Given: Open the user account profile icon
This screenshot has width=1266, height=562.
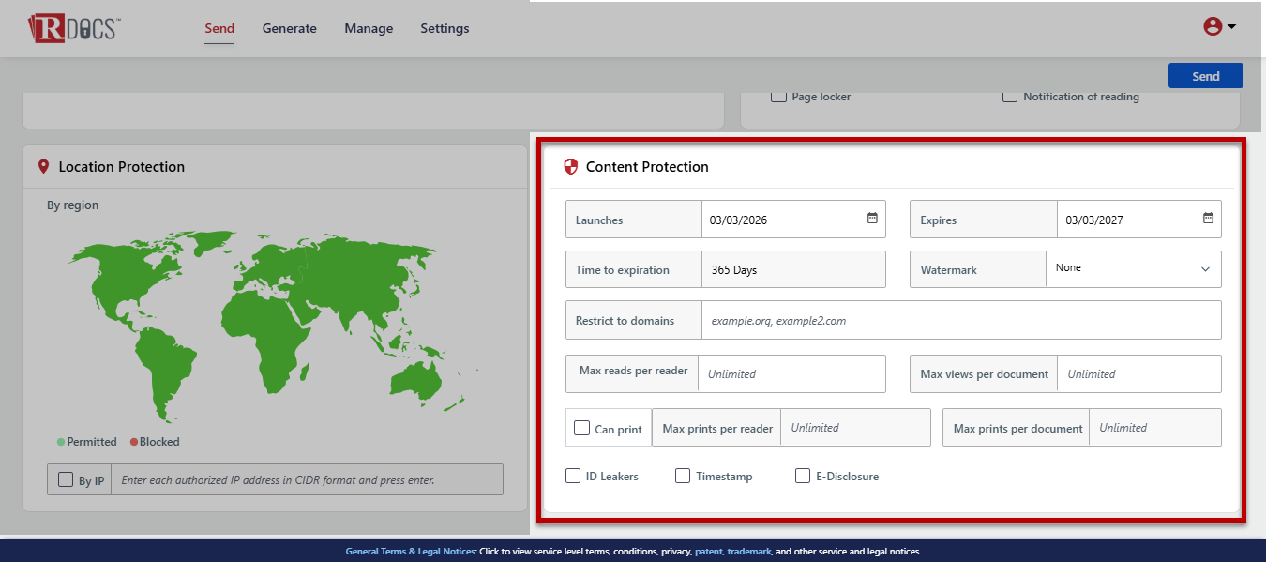Looking at the screenshot, I should [1213, 27].
